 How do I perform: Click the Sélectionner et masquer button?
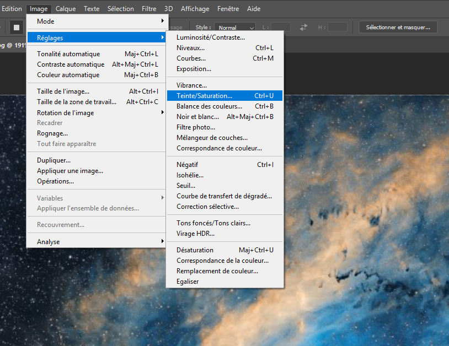tap(398, 27)
